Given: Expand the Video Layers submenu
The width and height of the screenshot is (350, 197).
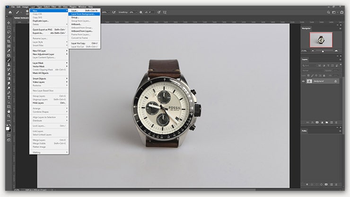Looking at the screenshot, I should tap(49, 82).
